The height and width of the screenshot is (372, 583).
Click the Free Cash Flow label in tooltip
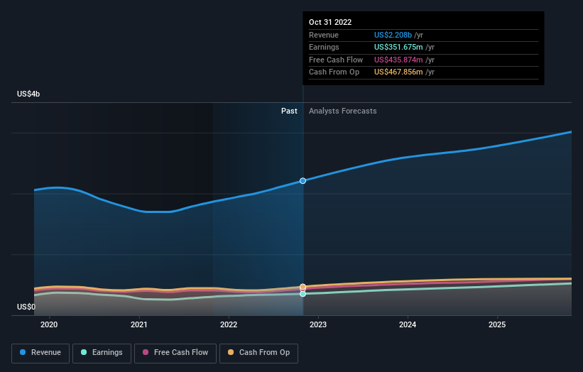point(336,60)
